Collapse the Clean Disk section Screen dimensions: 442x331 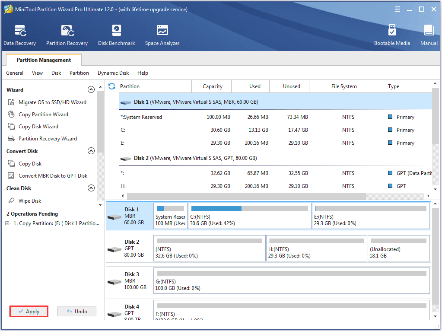click(91, 188)
